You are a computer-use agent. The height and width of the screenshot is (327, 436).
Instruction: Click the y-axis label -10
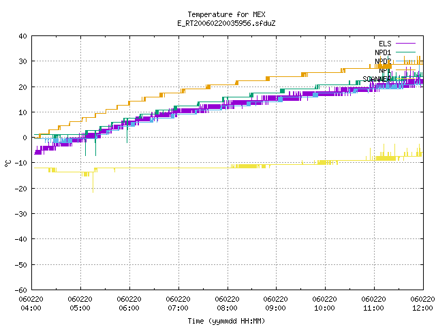(x=21, y=163)
